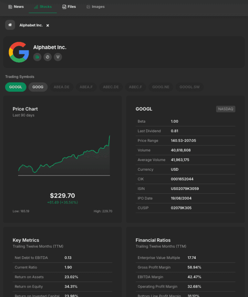The height and width of the screenshot is (297, 248).
Task: Open the Images tab
Action: pos(95,7)
